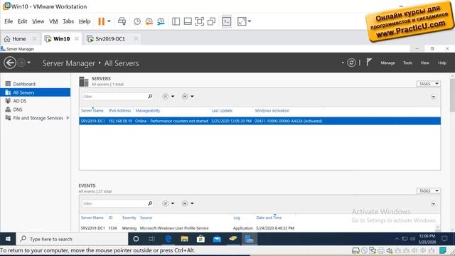Open File Explorer from the taskbar
Image resolution: width=455 pixels, height=256 pixels.
tap(184, 239)
